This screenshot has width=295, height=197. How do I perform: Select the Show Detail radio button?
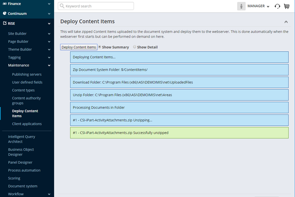(x=135, y=47)
